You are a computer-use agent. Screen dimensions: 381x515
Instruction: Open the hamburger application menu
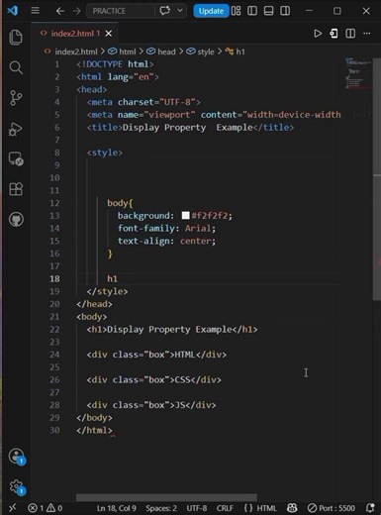pyautogui.click(x=35, y=11)
